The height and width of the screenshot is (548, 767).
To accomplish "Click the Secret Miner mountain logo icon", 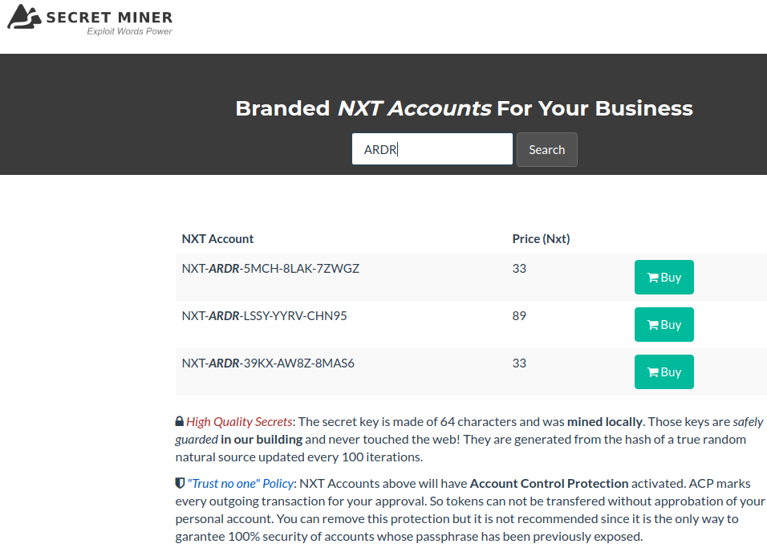I will [x=24, y=17].
